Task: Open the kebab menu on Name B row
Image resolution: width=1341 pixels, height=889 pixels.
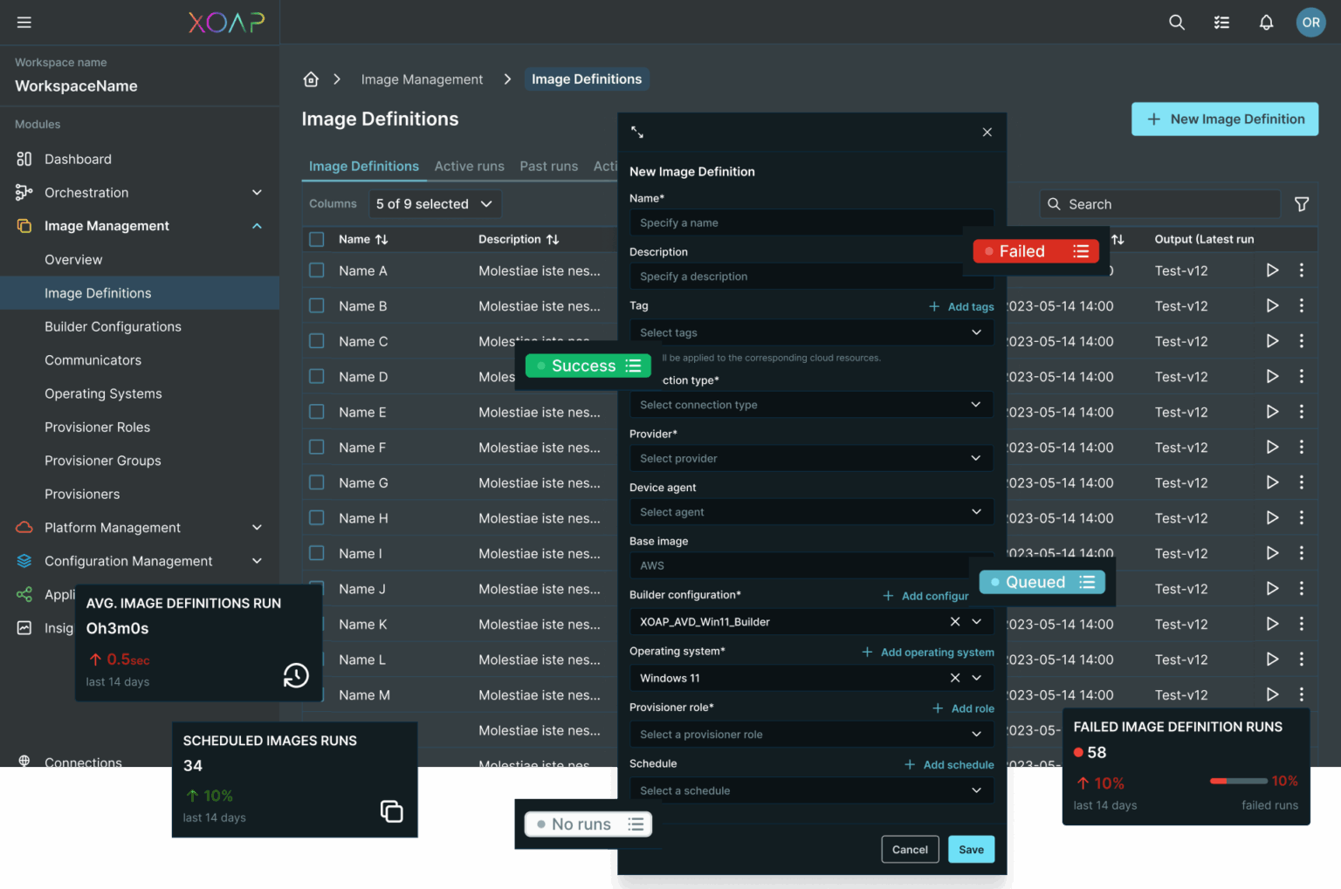Action: [x=1301, y=305]
